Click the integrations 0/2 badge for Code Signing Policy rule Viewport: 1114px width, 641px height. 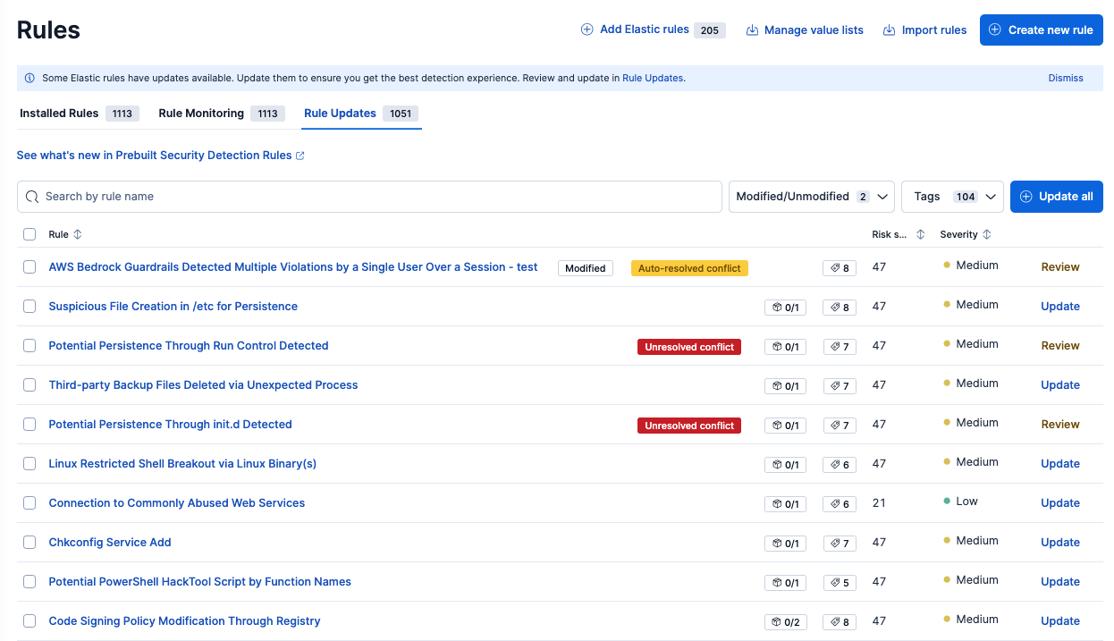pyautogui.click(x=785, y=622)
